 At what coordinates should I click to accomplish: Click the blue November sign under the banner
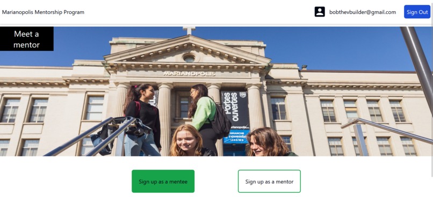(235, 137)
